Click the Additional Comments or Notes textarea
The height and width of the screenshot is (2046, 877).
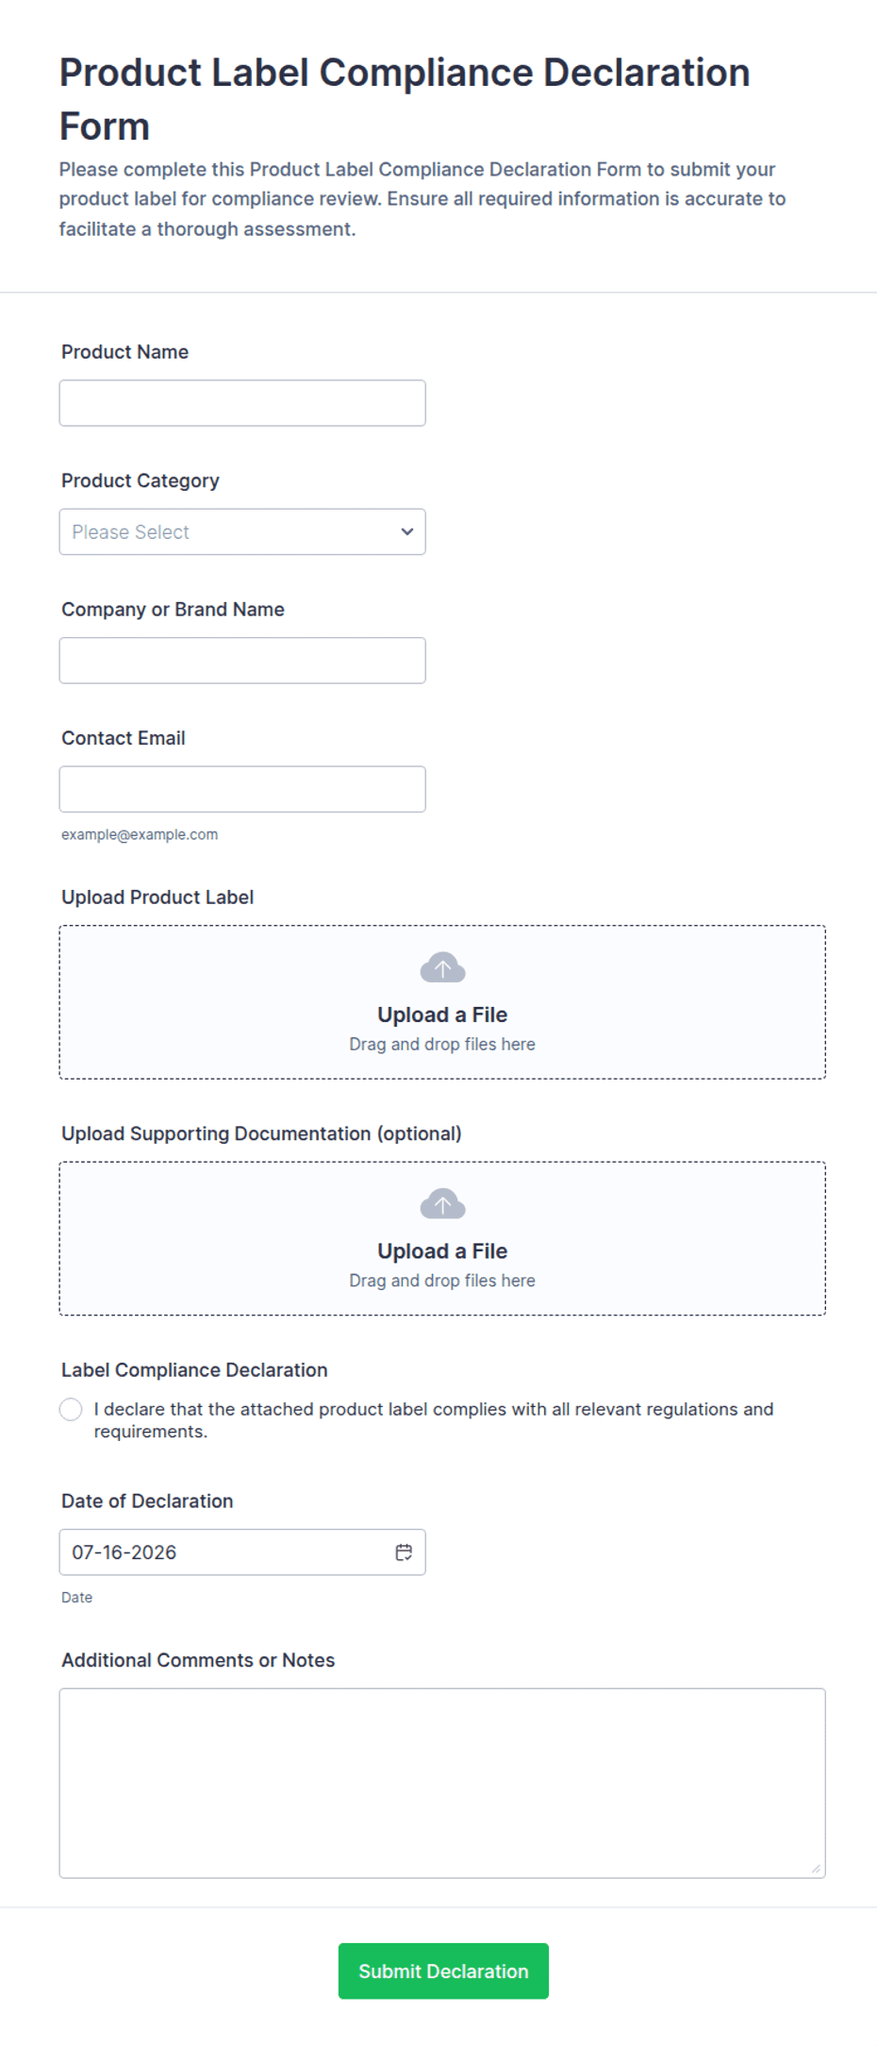click(442, 1784)
